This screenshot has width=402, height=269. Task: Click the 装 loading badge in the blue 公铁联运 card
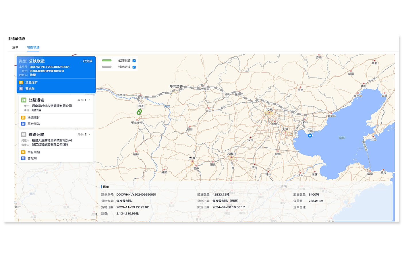coord(21,83)
